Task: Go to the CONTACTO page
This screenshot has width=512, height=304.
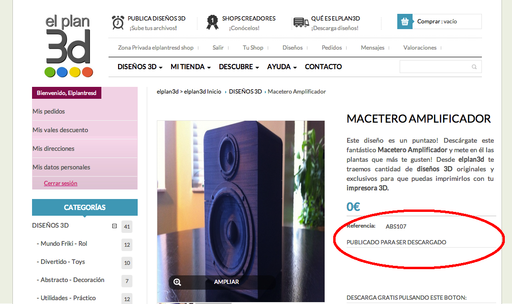Action: (x=323, y=67)
